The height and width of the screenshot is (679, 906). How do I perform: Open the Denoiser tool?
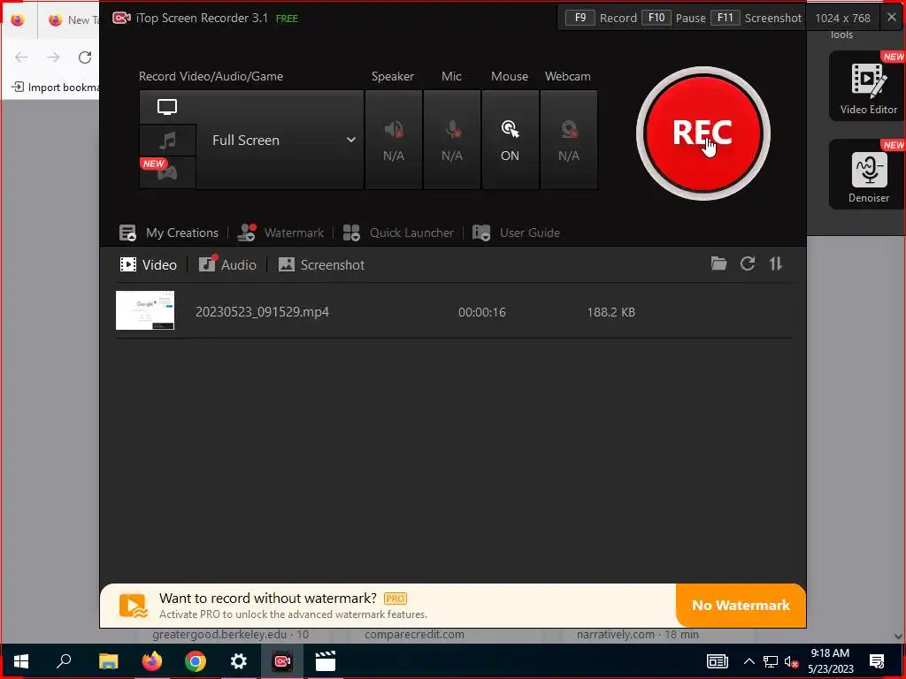(x=868, y=174)
